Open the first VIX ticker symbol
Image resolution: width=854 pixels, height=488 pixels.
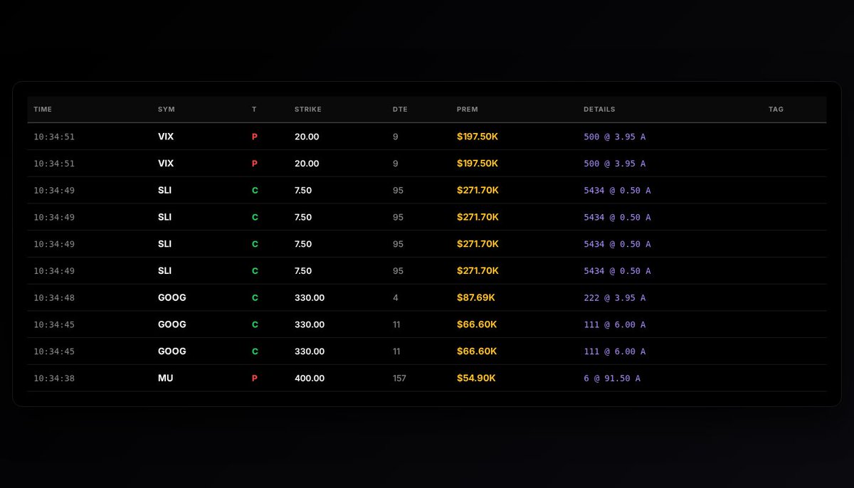tap(164, 136)
